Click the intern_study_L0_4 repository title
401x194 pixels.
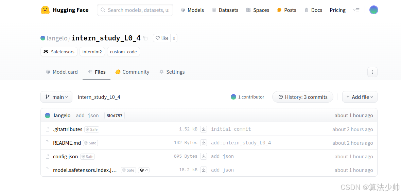pyautogui.click(x=106, y=38)
